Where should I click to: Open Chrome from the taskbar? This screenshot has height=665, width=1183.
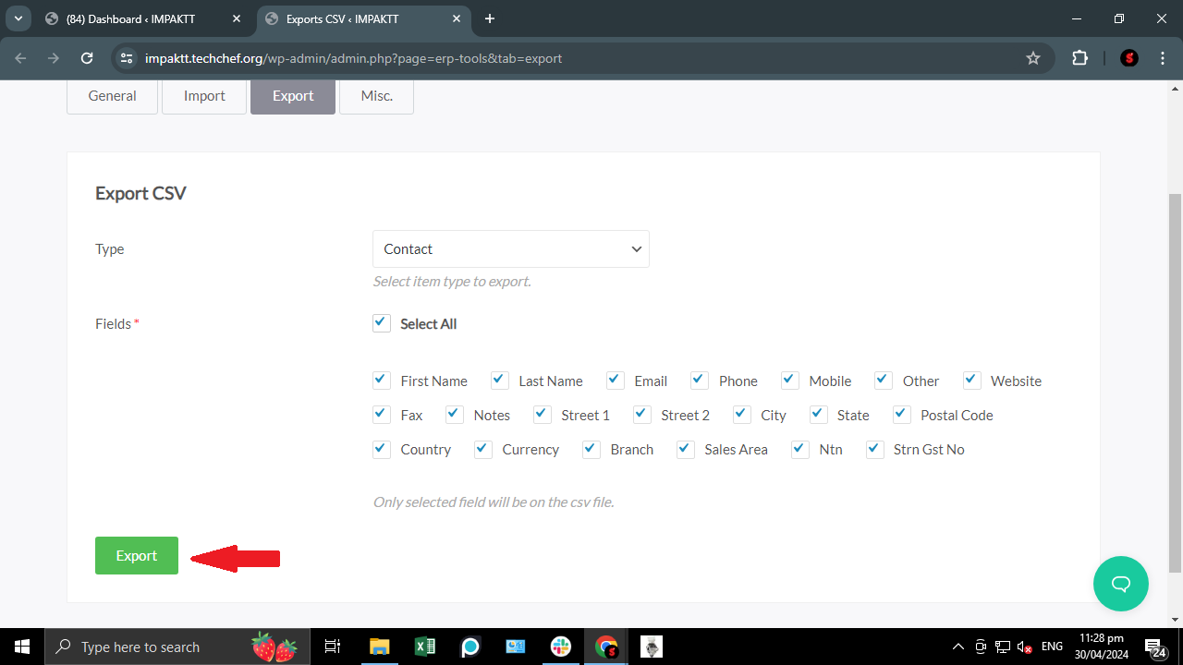[606, 647]
